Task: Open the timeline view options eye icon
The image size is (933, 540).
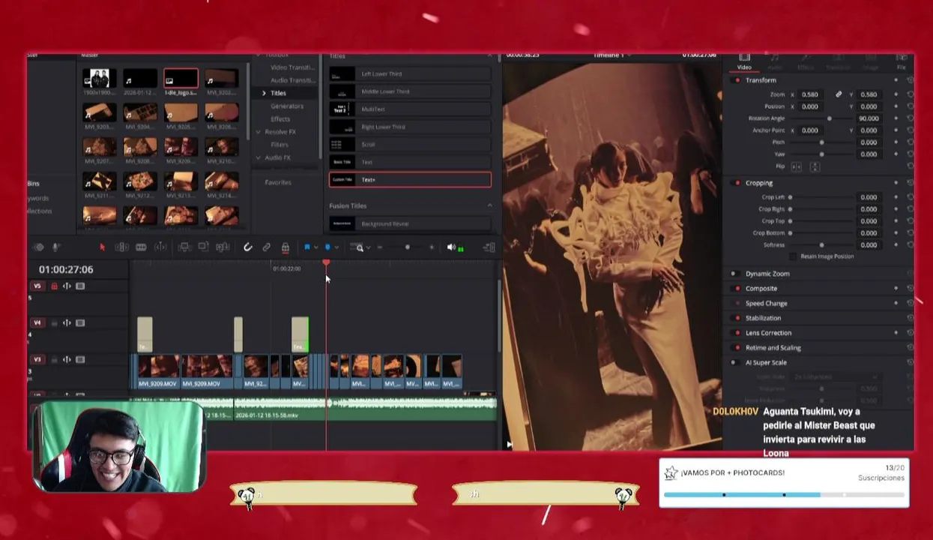Action: point(39,247)
